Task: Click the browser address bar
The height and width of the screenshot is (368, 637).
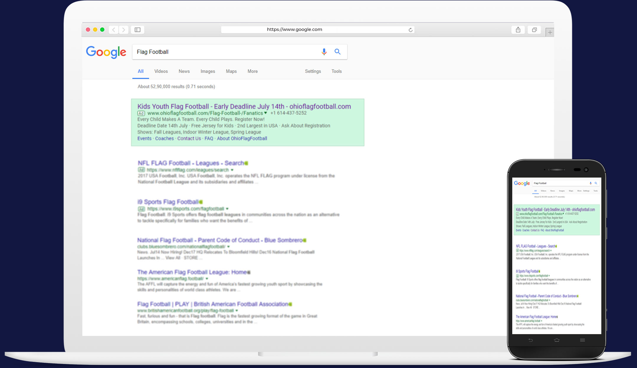Action: 295,29
